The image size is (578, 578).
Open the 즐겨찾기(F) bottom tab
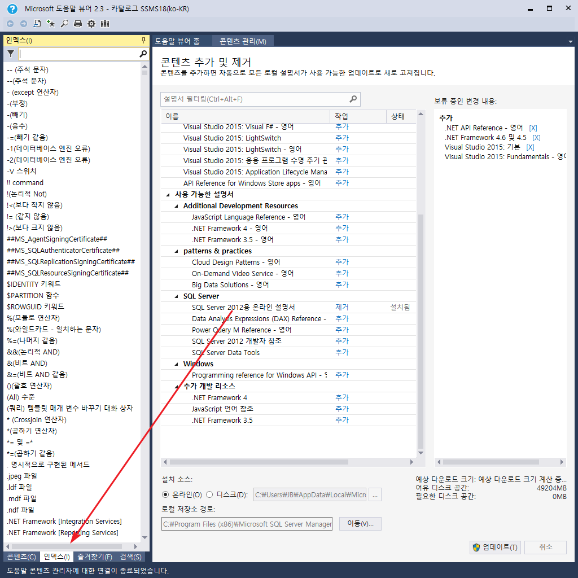(95, 557)
